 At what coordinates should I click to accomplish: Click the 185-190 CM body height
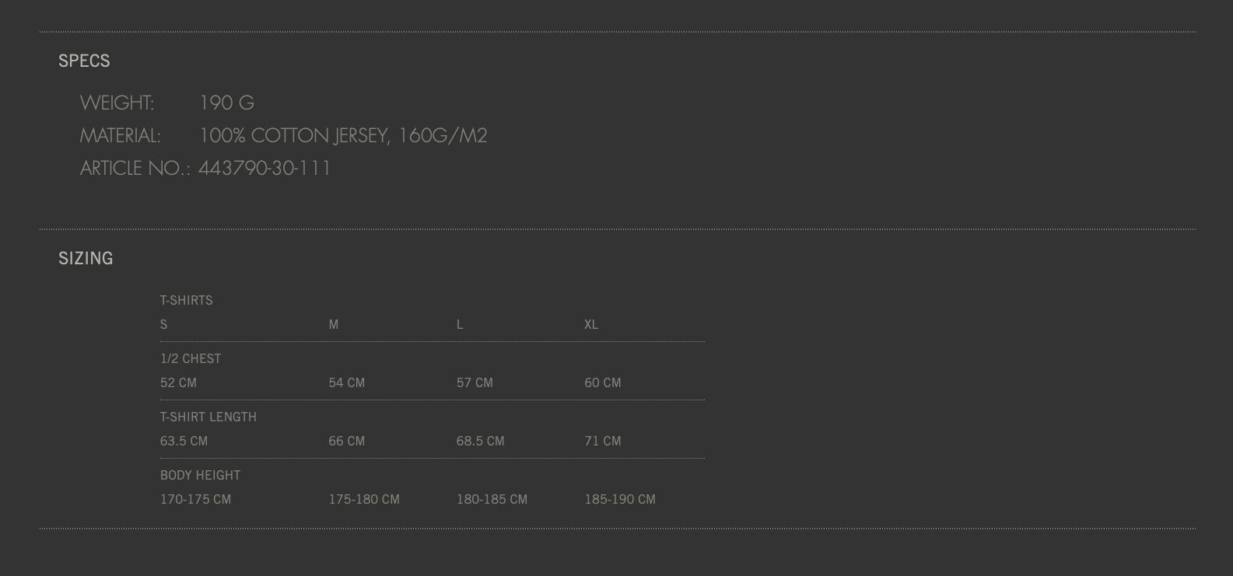(x=619, y=499)
